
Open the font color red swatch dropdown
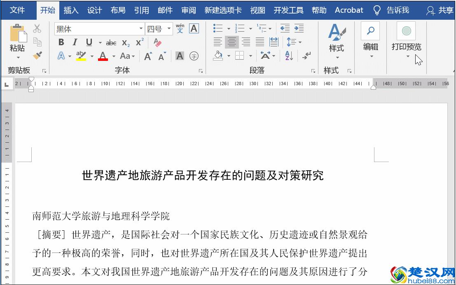pos(113,56)
